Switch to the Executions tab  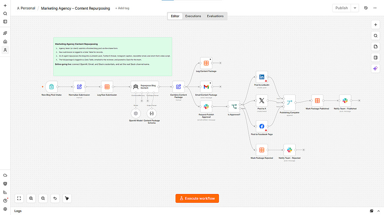click(x=193, y=16)
